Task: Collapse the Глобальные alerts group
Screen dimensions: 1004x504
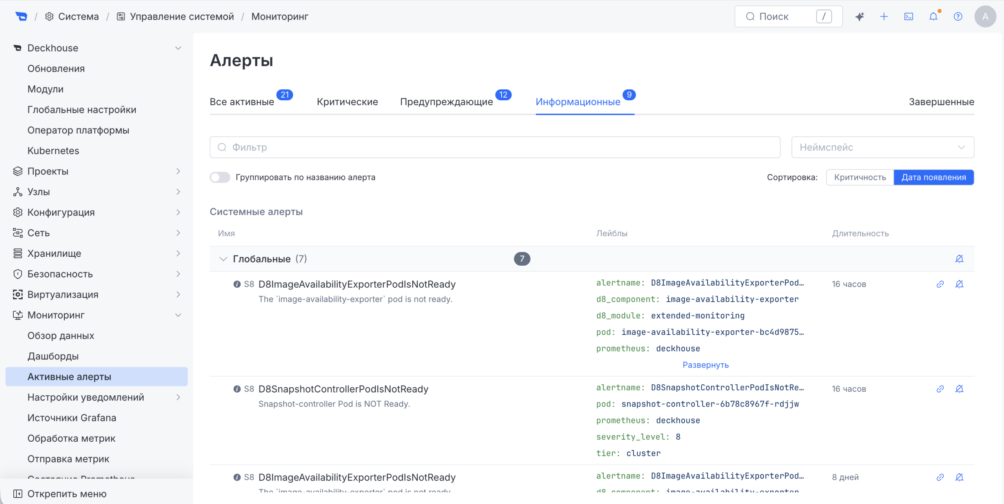Action: click(x=223, y=259)
